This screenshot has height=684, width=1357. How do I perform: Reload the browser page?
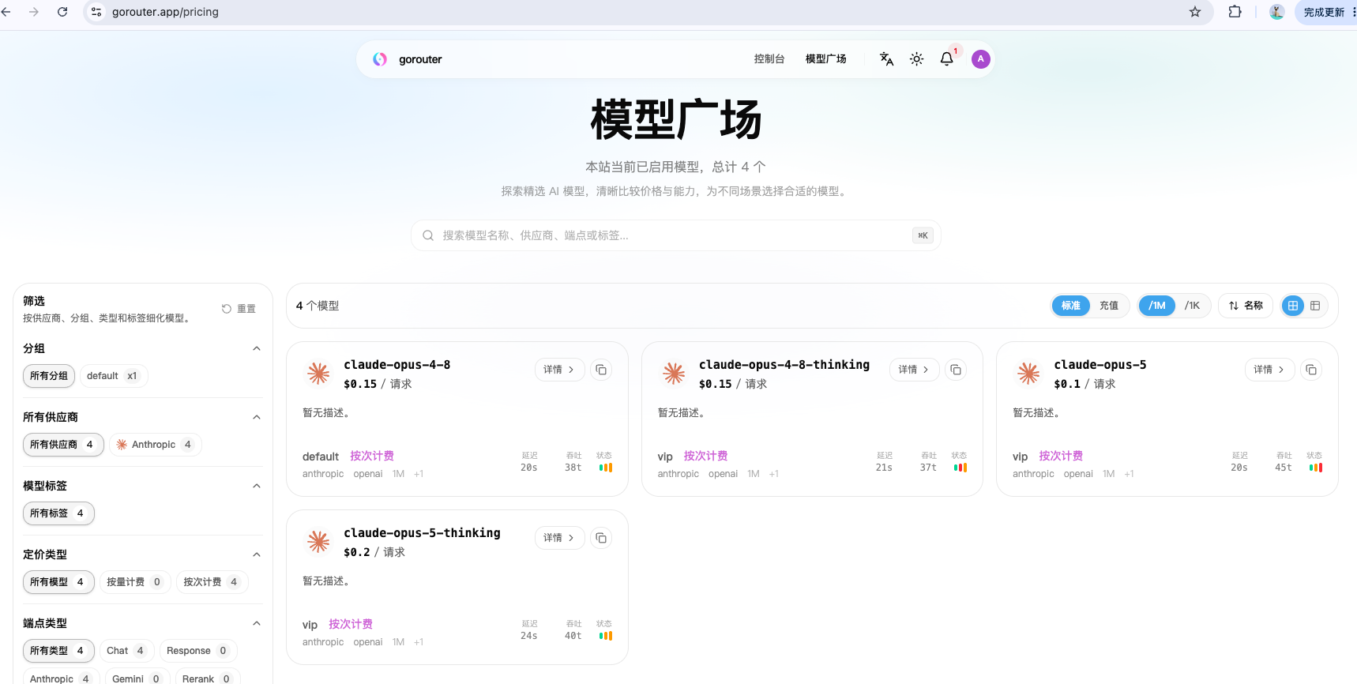point(62,12)
